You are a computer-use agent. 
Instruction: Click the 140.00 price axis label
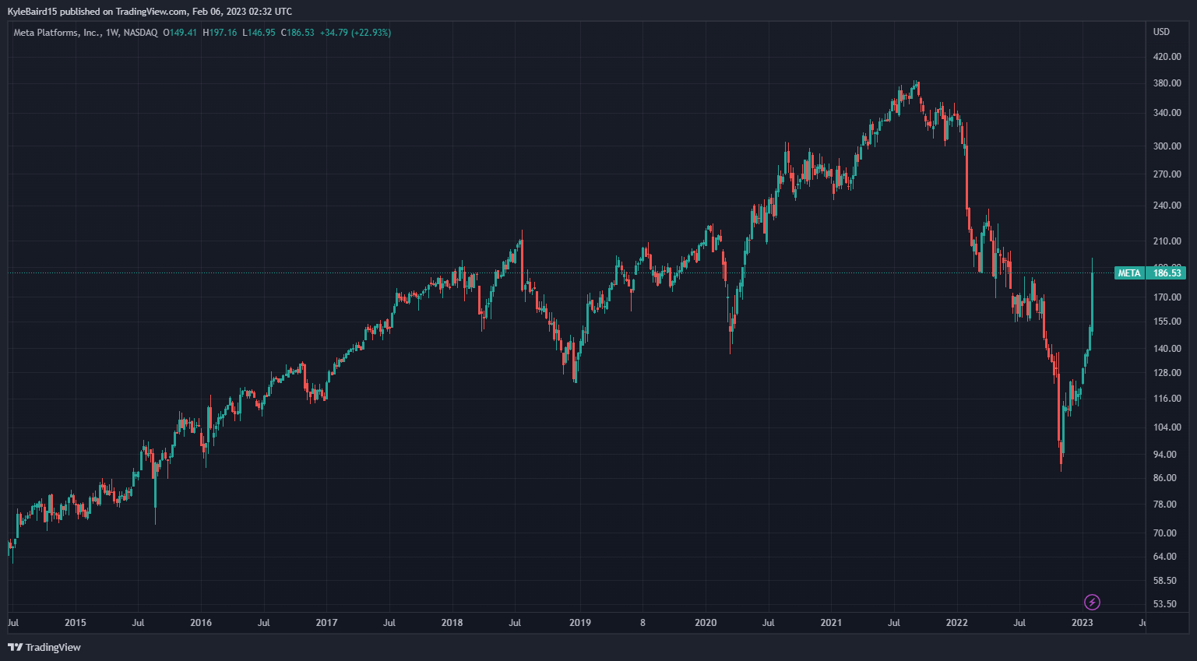tap(1167, 349)
